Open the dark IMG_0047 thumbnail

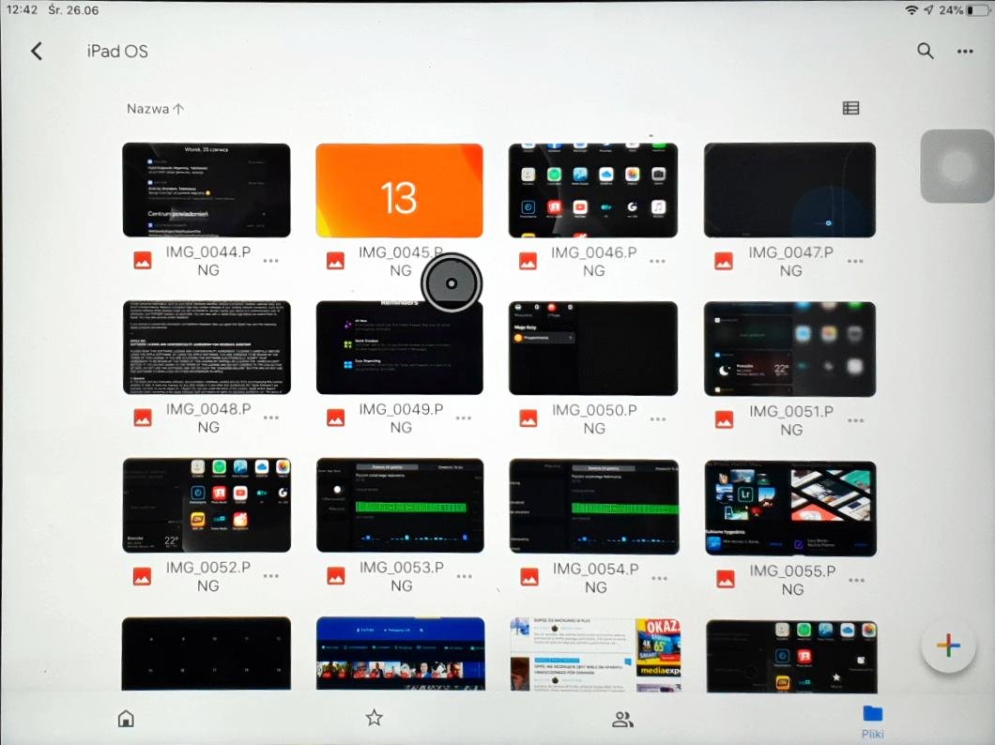point(790,190)
